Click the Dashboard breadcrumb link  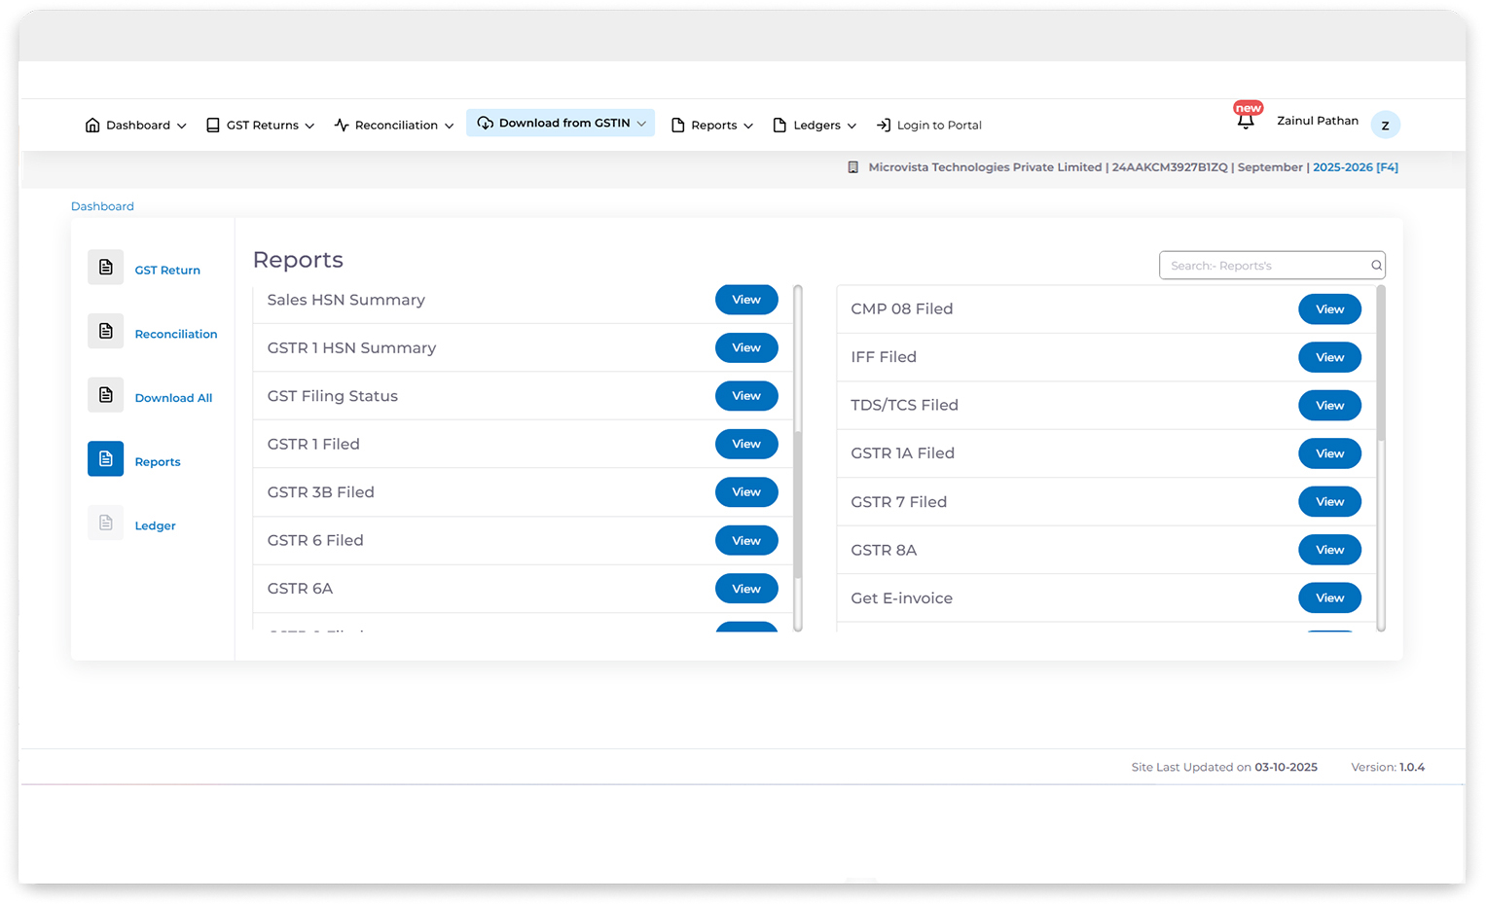pos(102,206)
